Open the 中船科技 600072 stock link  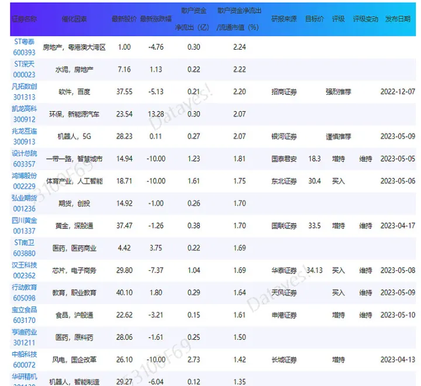(x=24, y=360)
